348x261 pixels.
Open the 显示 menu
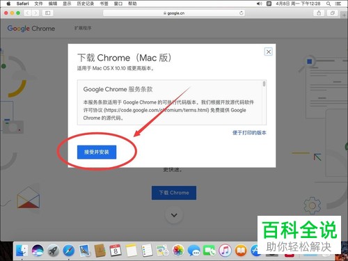coord(67,3)
